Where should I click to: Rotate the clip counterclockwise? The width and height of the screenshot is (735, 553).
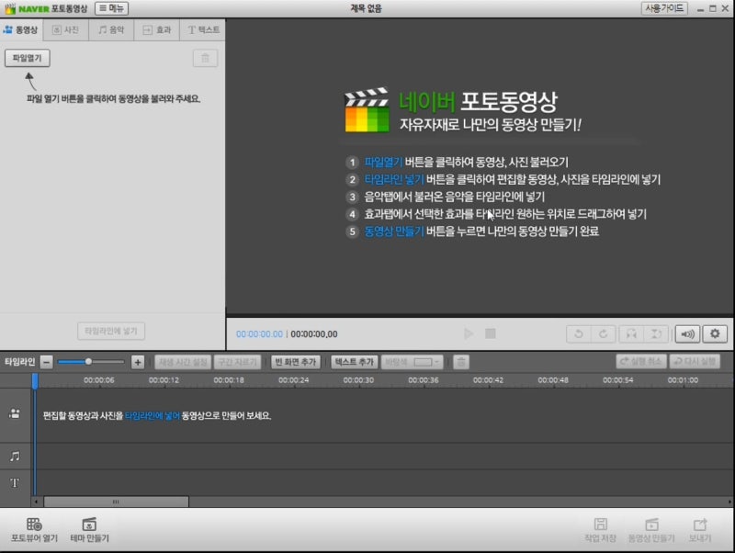[x=579, y=333]
